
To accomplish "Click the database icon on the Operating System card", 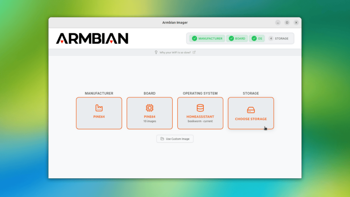I will 200,107.
